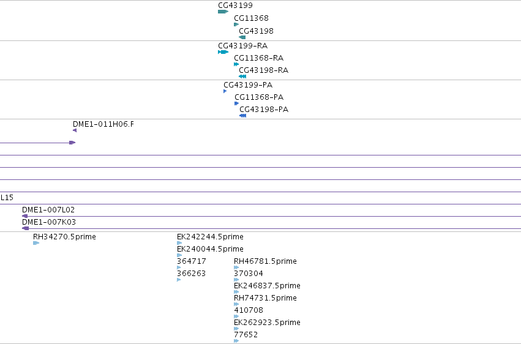Click the RH34270.5prime label

(x=64, y=237)
